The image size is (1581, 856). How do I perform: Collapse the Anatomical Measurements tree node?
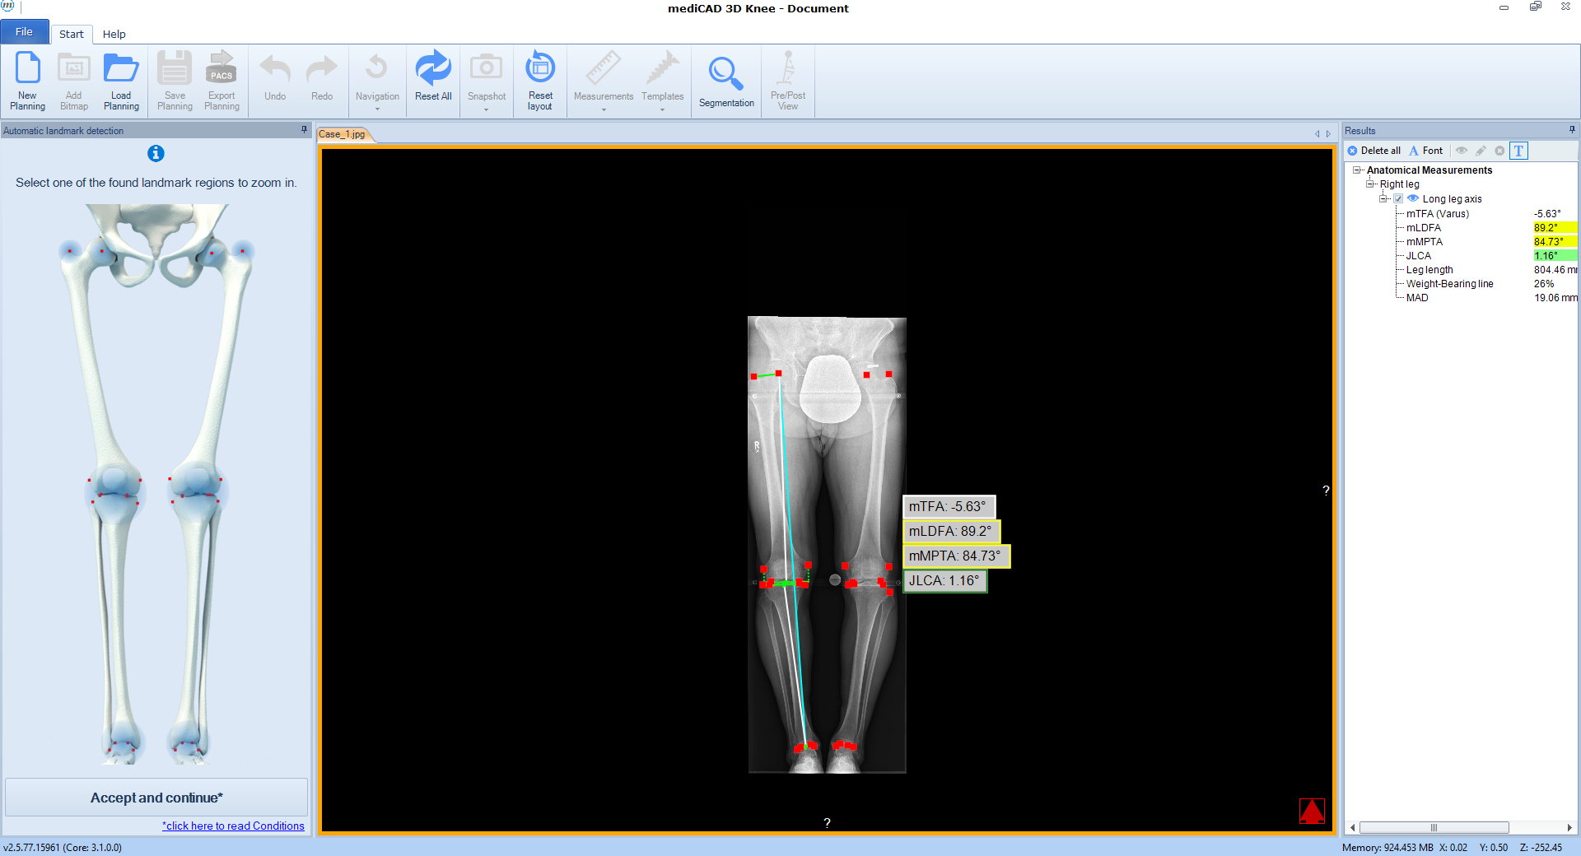tap(1357, 170)
